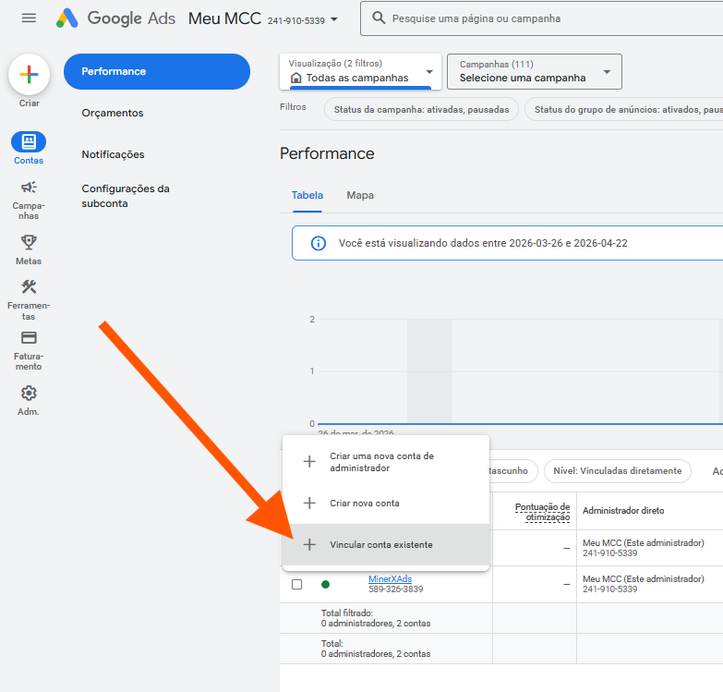Open the hamburger main menu

click(x=29, y=18)
